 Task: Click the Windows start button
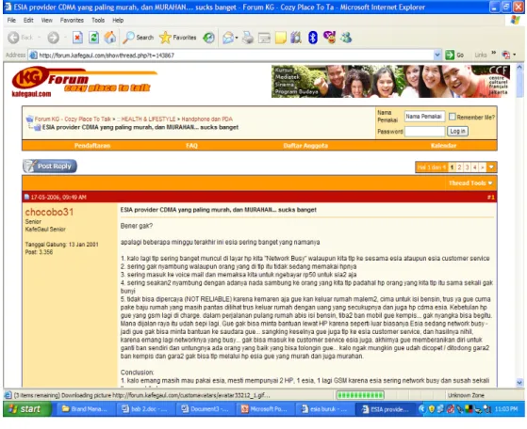(x=27, y=409)
